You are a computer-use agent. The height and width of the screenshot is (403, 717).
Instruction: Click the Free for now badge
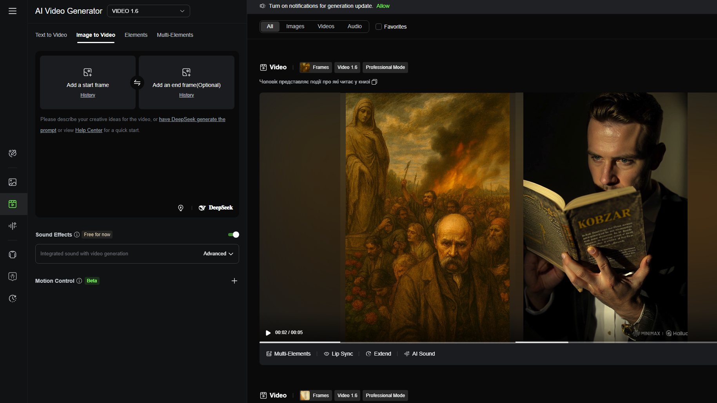[97, 235]
